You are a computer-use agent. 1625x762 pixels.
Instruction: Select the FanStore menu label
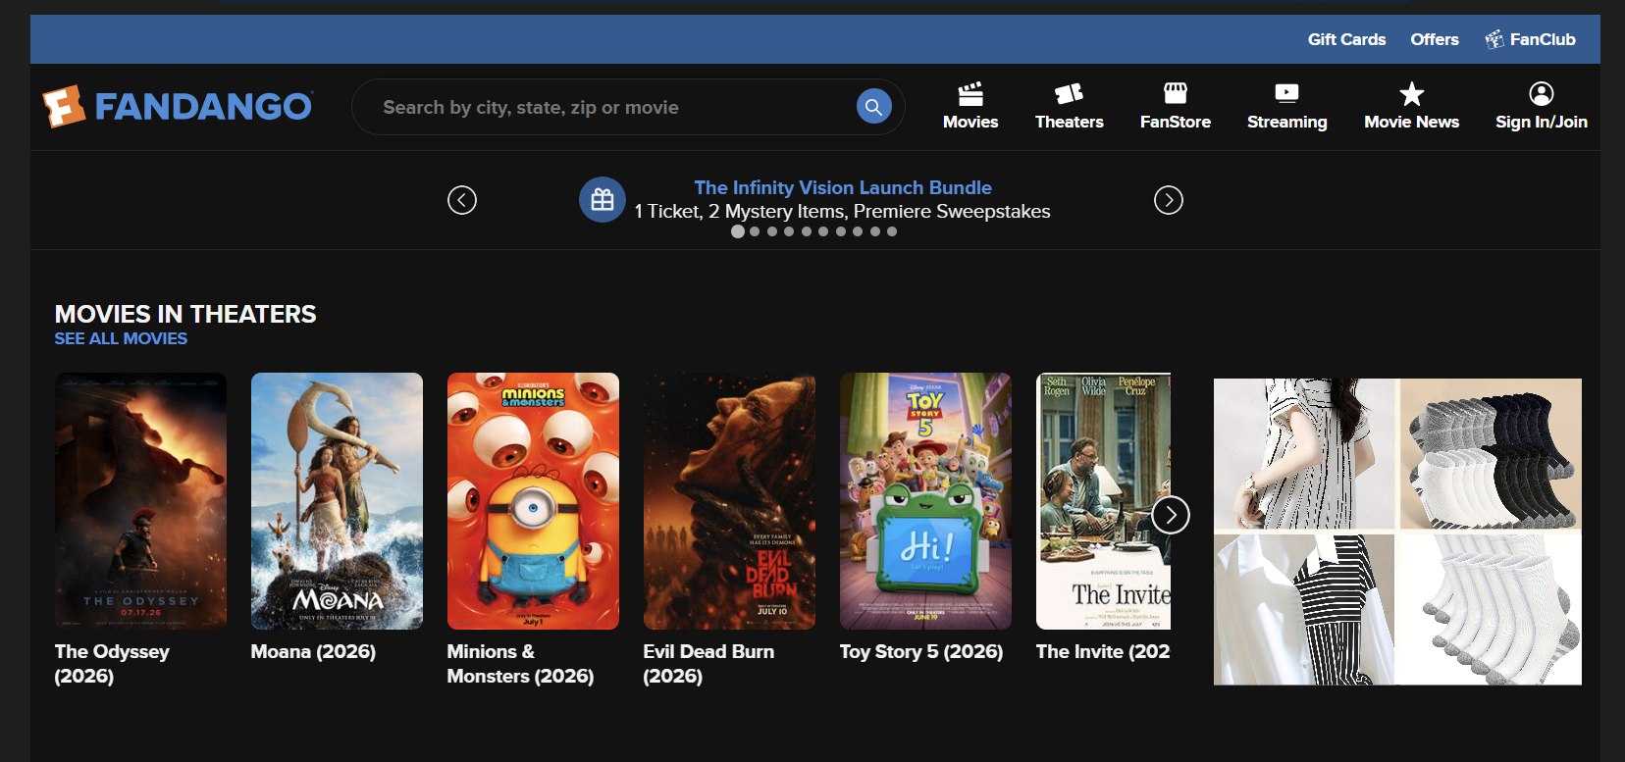1175,122
